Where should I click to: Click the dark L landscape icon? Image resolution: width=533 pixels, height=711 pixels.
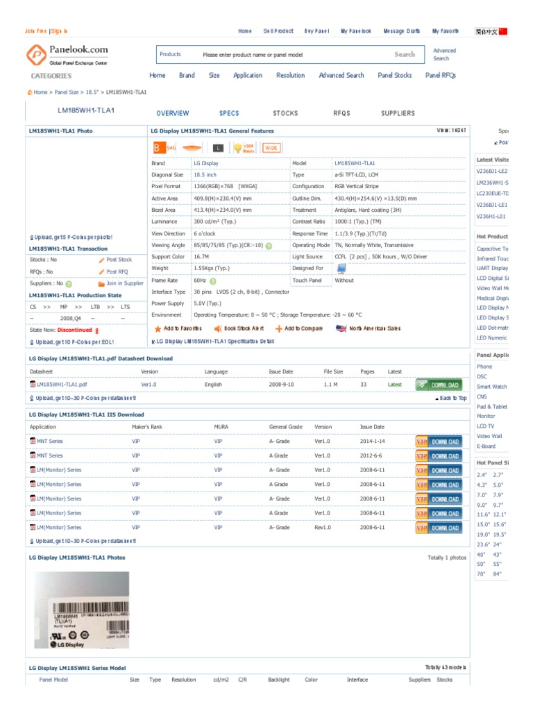pyautogui.click(x=218, y=148)
